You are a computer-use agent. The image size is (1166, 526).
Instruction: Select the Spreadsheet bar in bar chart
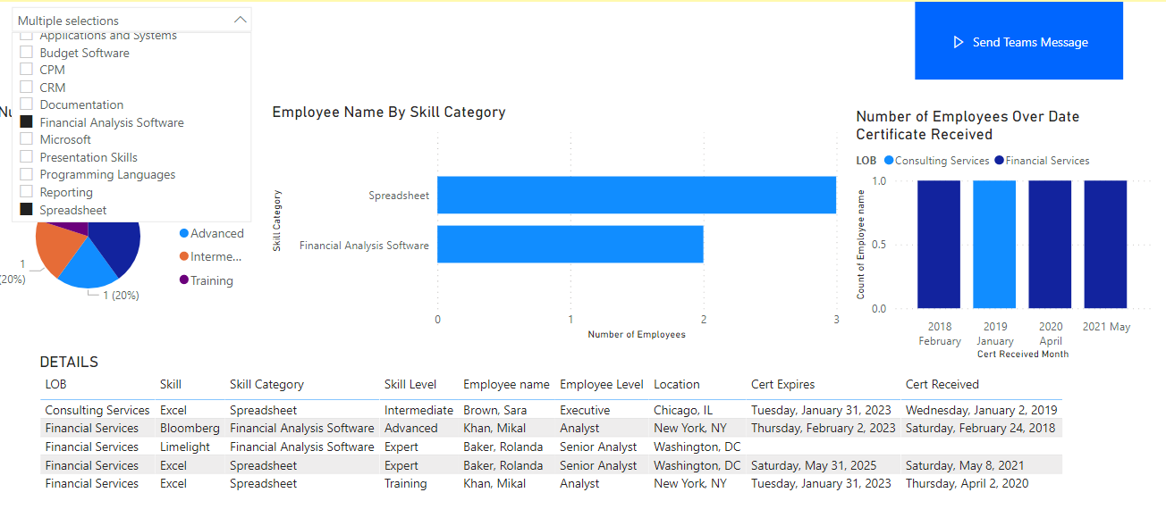point(636,195)
